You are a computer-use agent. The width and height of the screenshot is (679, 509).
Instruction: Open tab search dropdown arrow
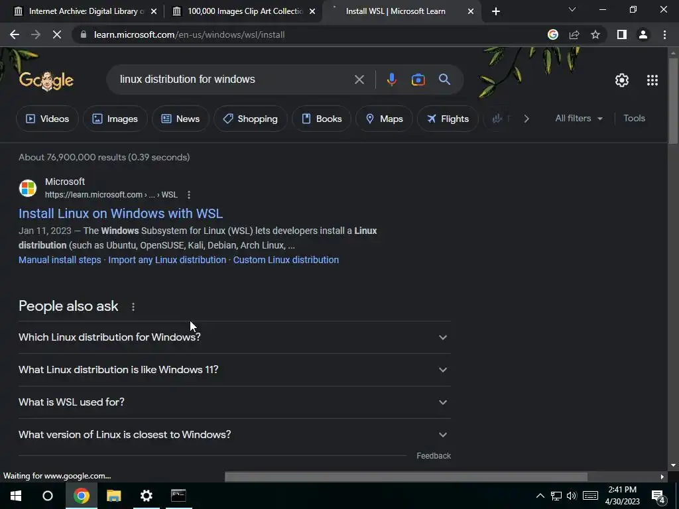coord(572,9)
